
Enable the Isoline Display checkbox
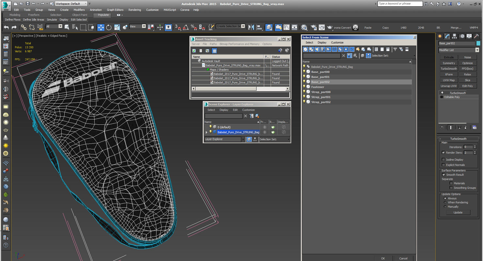tap(443, 160)
